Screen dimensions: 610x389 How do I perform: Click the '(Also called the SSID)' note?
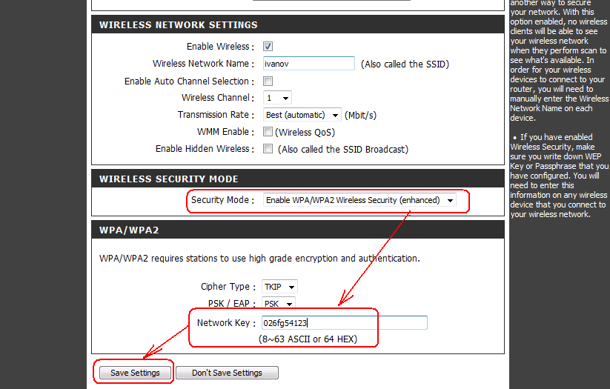pyautogui.click(x=405, y=64)
